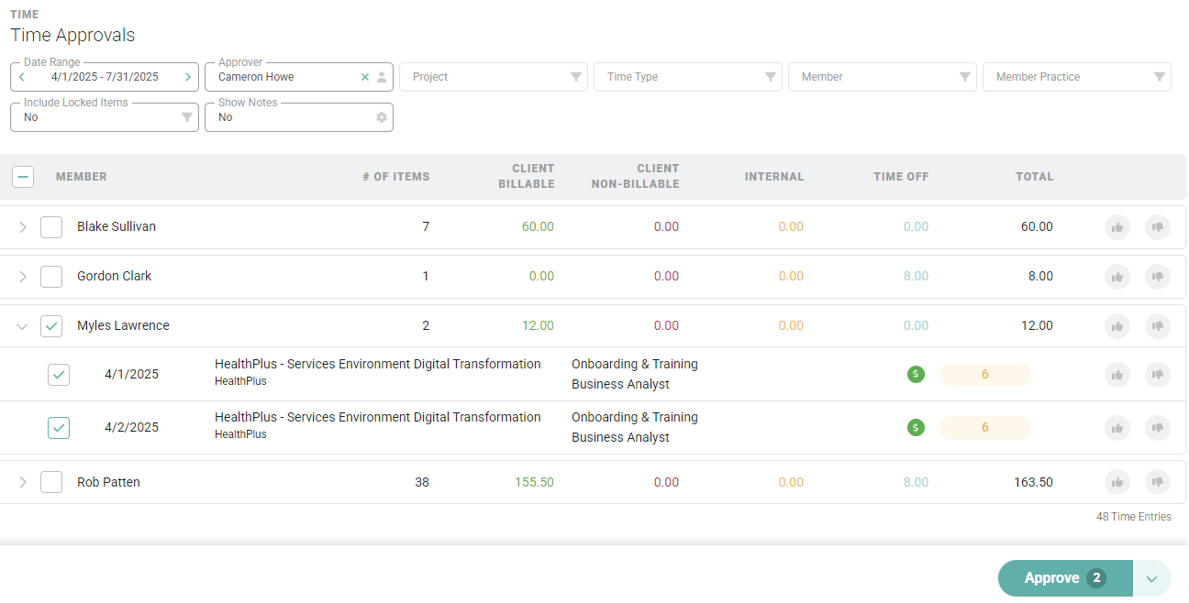Click Rob Patten's 163.50 total

1031,482
